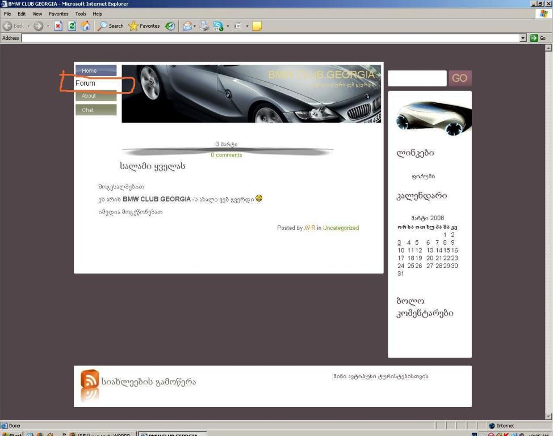Click the GO search button on the site
This screenshot has width=553, height=436.
pos(460,78)
